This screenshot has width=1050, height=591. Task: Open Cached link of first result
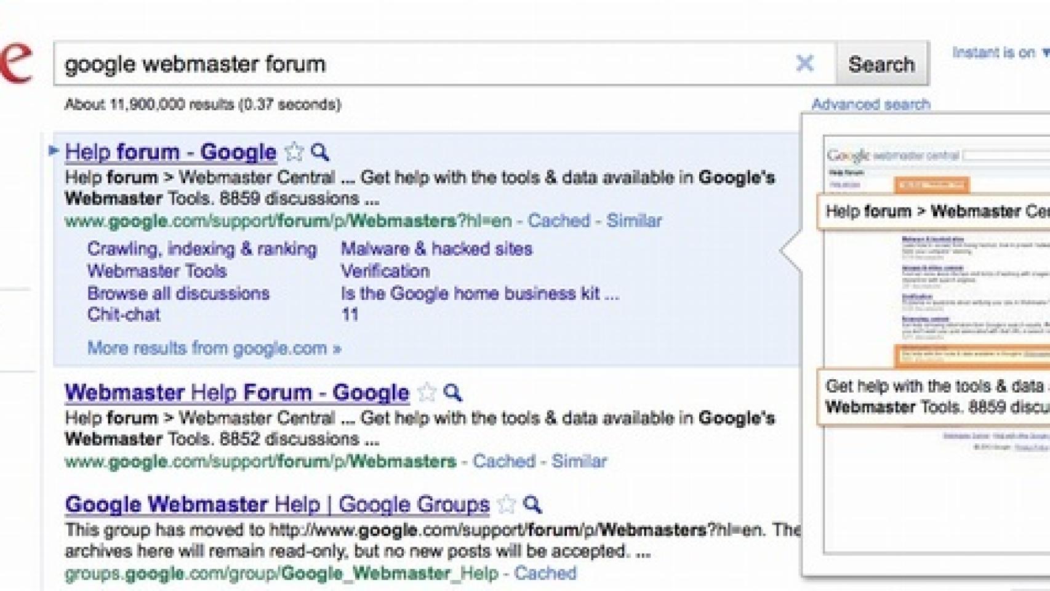tap(558, 220)
